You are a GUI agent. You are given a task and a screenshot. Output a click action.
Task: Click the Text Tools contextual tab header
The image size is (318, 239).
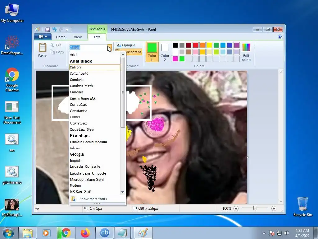[97, 29]
